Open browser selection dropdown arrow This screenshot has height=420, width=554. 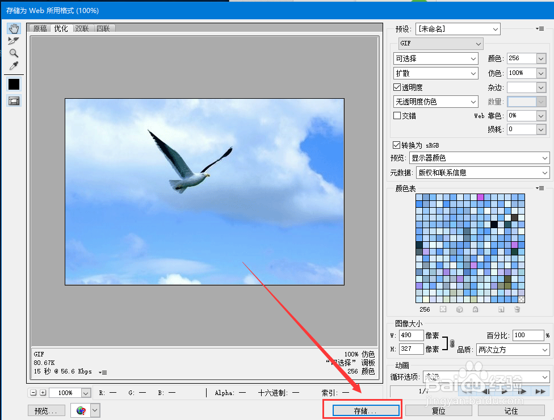pyautogui.click(x=95, y=410)
